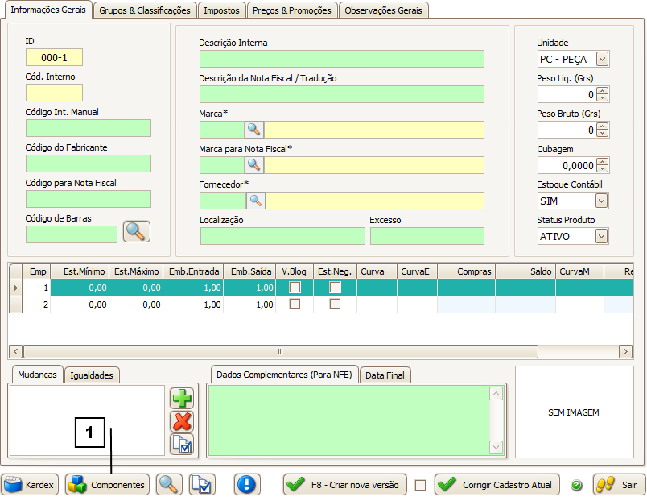Click the blue exclamation info icon
647x501 pixels.
247,484
